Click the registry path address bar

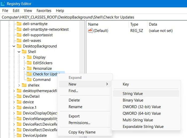tap(93, 17)
